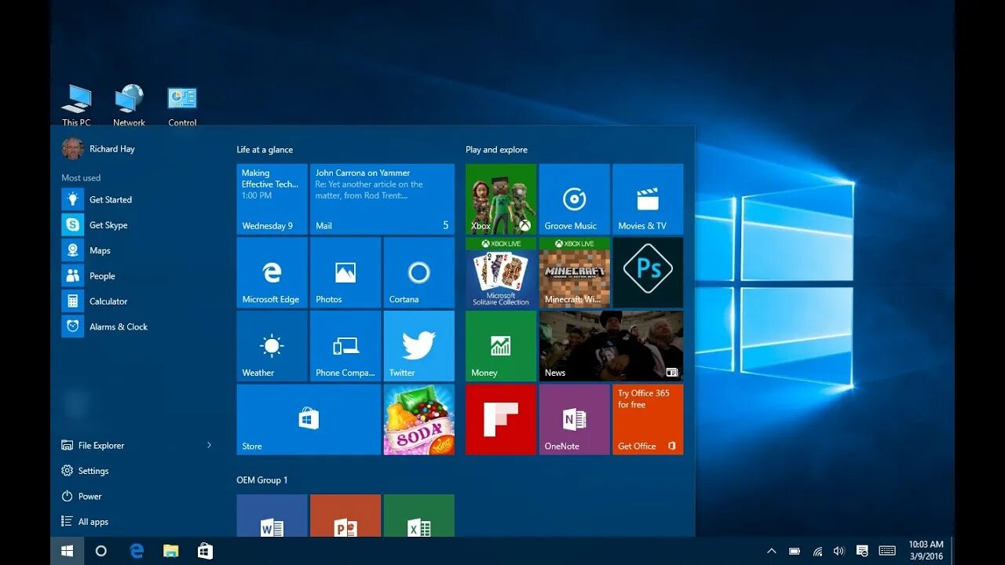Open the Store tile
Image resolution: width=1005 pixels, height=565 pixels.
coord(309,420)
